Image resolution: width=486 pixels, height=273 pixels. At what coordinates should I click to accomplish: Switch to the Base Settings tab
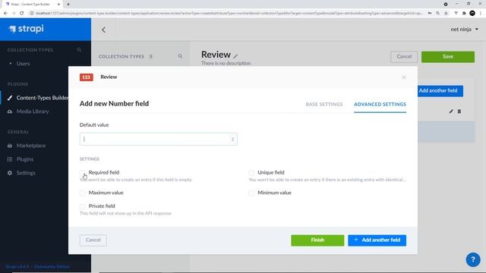point(324,105)
